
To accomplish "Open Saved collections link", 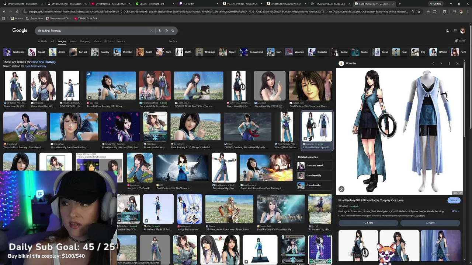I will (460, 40).
